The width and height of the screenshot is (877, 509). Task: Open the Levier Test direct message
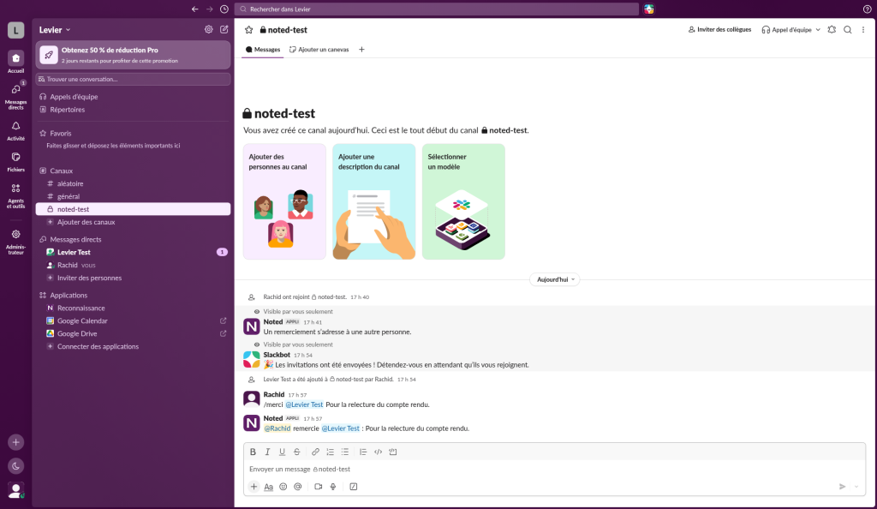tap(133, 252)
